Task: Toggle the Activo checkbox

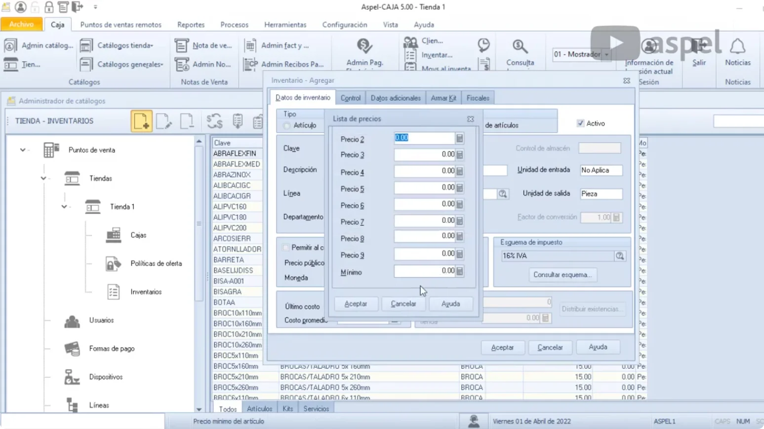Action: point(580,123)
